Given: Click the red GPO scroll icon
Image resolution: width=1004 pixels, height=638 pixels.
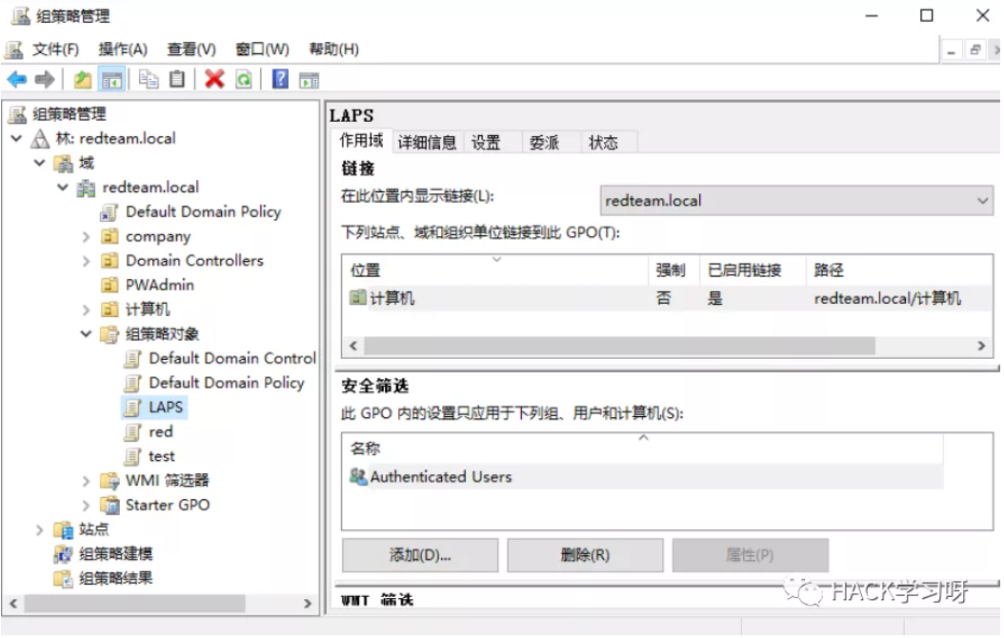Looking at the screenshot, I should pyautogui.click(x=132, y=432).
